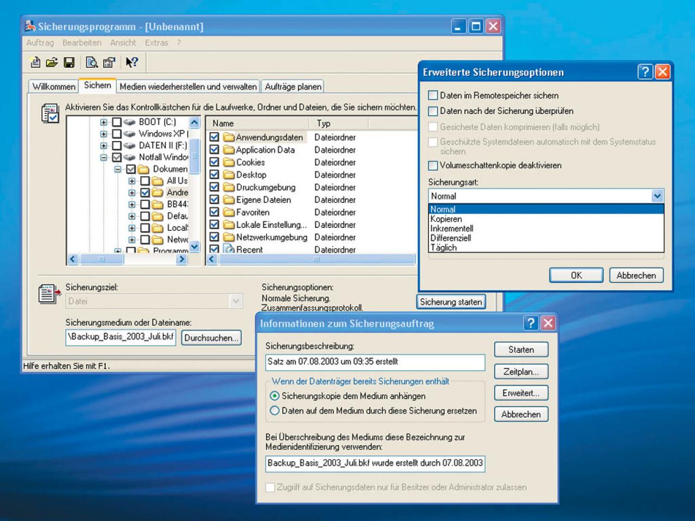Collapse the Dokumen folder node

pyautogui.click(x=118, y=169)
